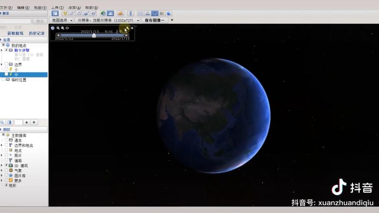Move item down with arrow button

[34, 122]
